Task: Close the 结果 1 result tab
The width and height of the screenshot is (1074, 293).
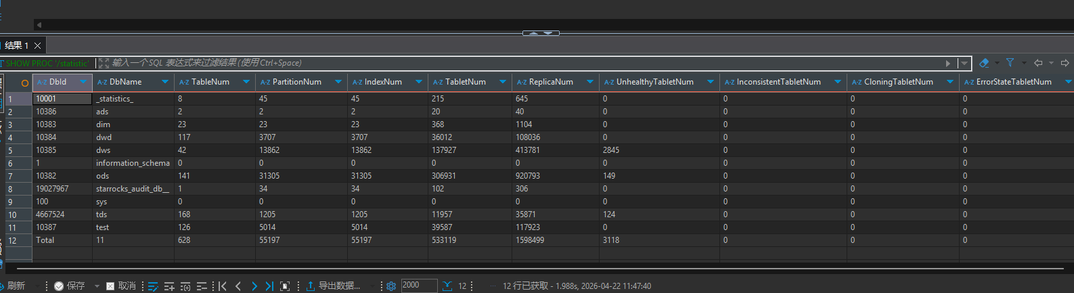Action: tap(38, 45)
